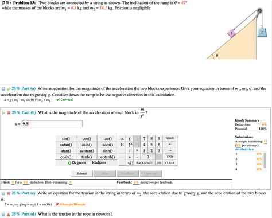
Task: Click the warning triangle icon of Part (d)
Action: pos(9,214)
